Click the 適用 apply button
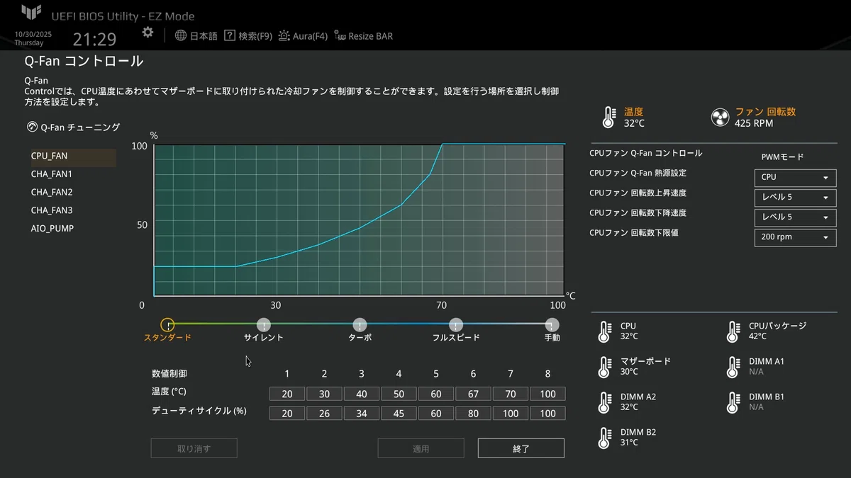This screenshot has height=478, width=851. (x=421, y=448)
